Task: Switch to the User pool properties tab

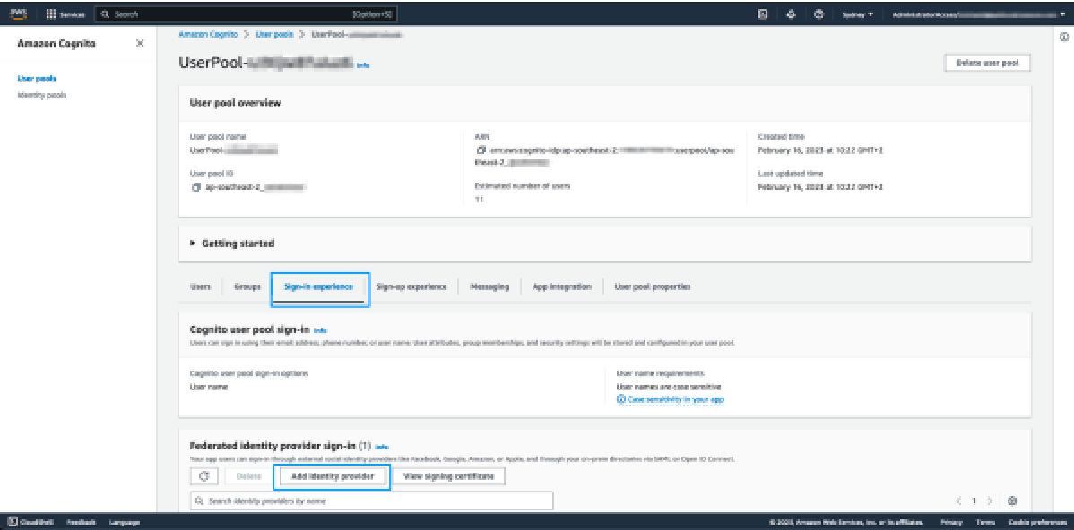Action: click(x=652, y=286)
